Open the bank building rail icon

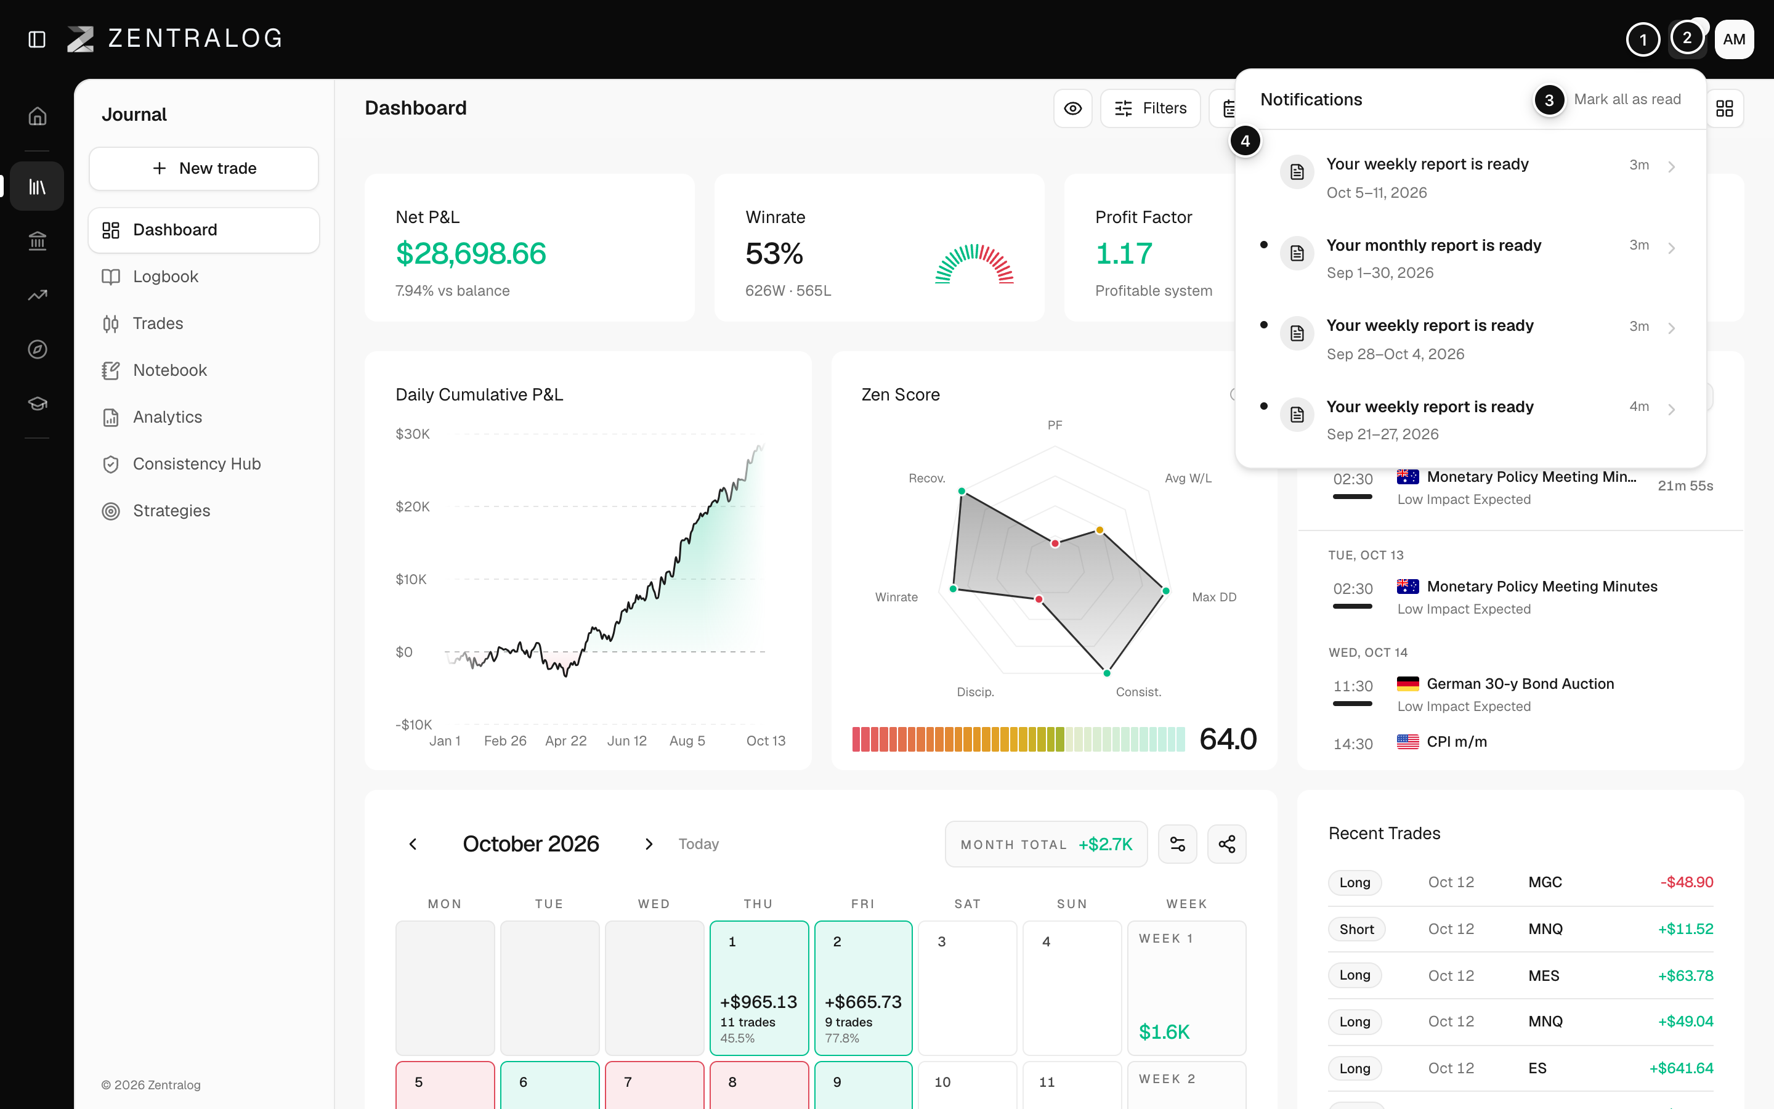(38, 240)
